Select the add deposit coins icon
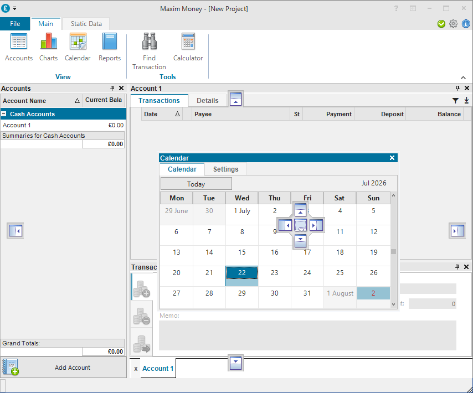This screenshot has height=393, width=473. (142, 289)
